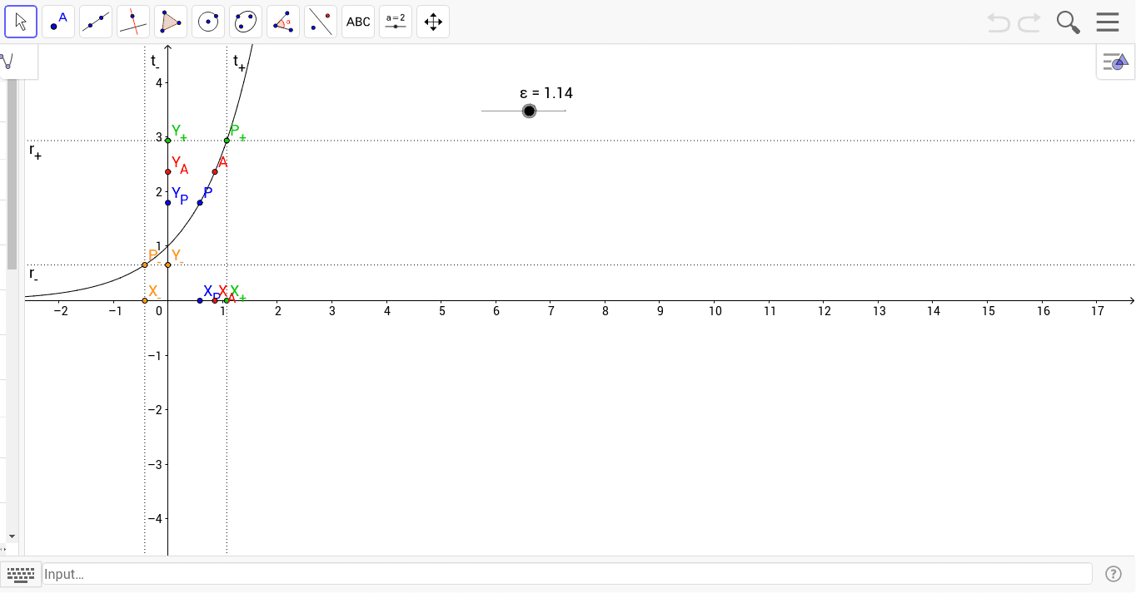Screen dimensions: 1136x593
Task: Click the ε slider handle
Action: (529, 111)
